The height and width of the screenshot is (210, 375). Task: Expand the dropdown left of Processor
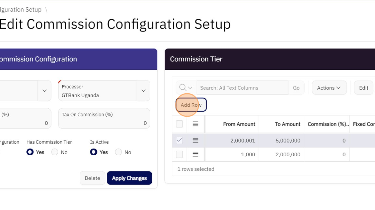pyautogui.click(x=45, y=91)
